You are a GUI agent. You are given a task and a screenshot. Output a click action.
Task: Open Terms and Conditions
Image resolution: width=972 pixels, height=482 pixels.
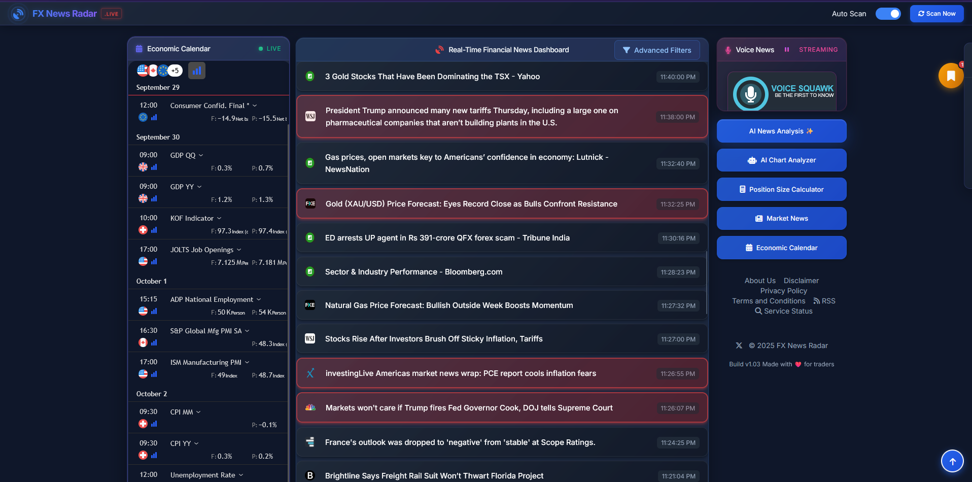pos(769,301)
